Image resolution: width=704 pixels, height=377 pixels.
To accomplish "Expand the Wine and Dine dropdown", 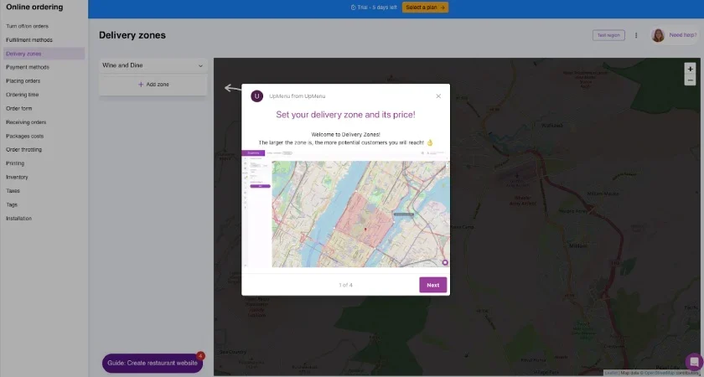I will point(153,65).
